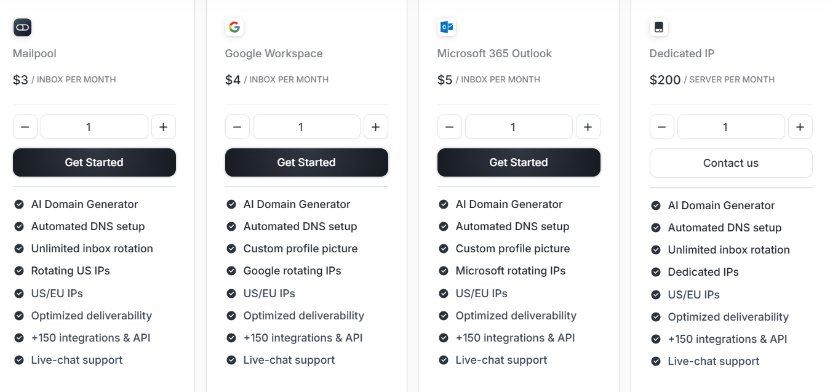The width and height of the screenshot is (830, 392).
Task: Increase Mailpool inbox quantity with plus button
Action: [x=163, y=127]
